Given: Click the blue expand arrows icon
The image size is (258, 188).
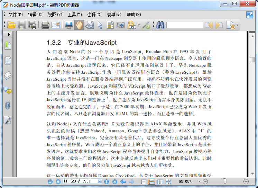Looking at the screenshot, I should (250, 15).
